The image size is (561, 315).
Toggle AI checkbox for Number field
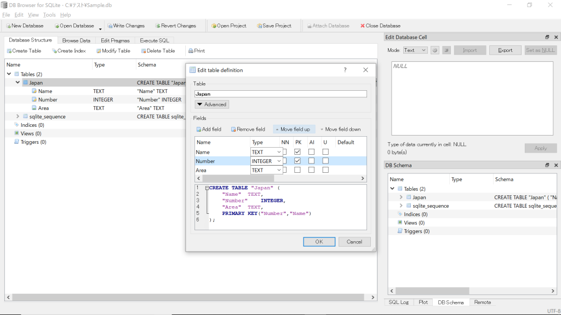tap(311, 161)
